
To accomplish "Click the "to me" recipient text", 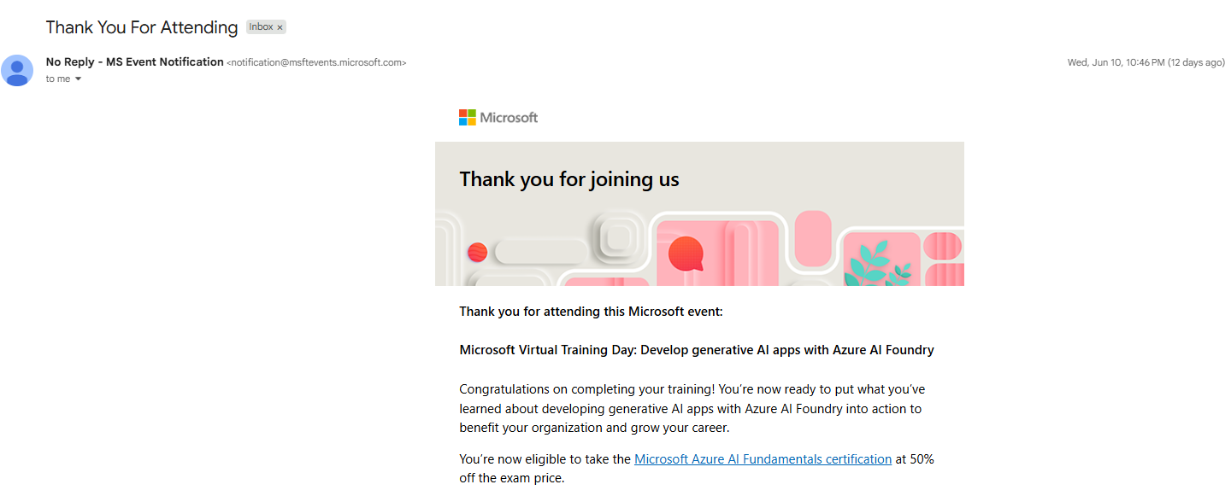I will tap(58, 79).
